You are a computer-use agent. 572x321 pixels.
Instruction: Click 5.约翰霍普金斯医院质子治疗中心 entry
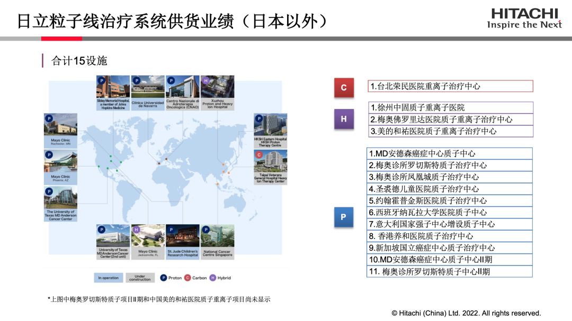tap(450, 200)
